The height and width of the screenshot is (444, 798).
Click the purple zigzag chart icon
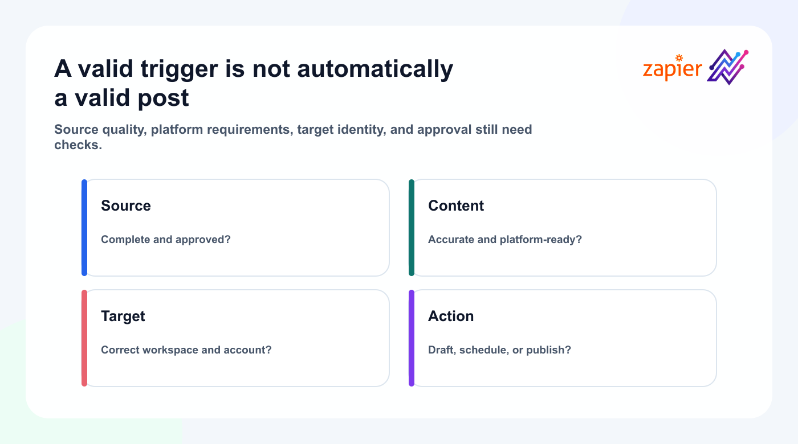click(728, 67)
